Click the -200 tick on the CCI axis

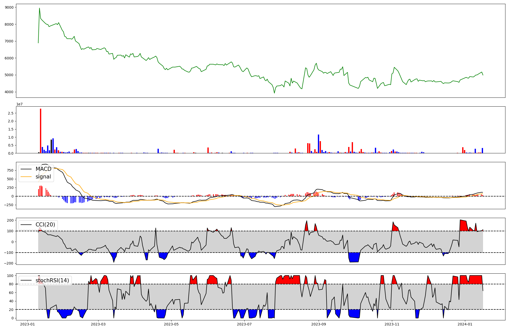point(8,263)
